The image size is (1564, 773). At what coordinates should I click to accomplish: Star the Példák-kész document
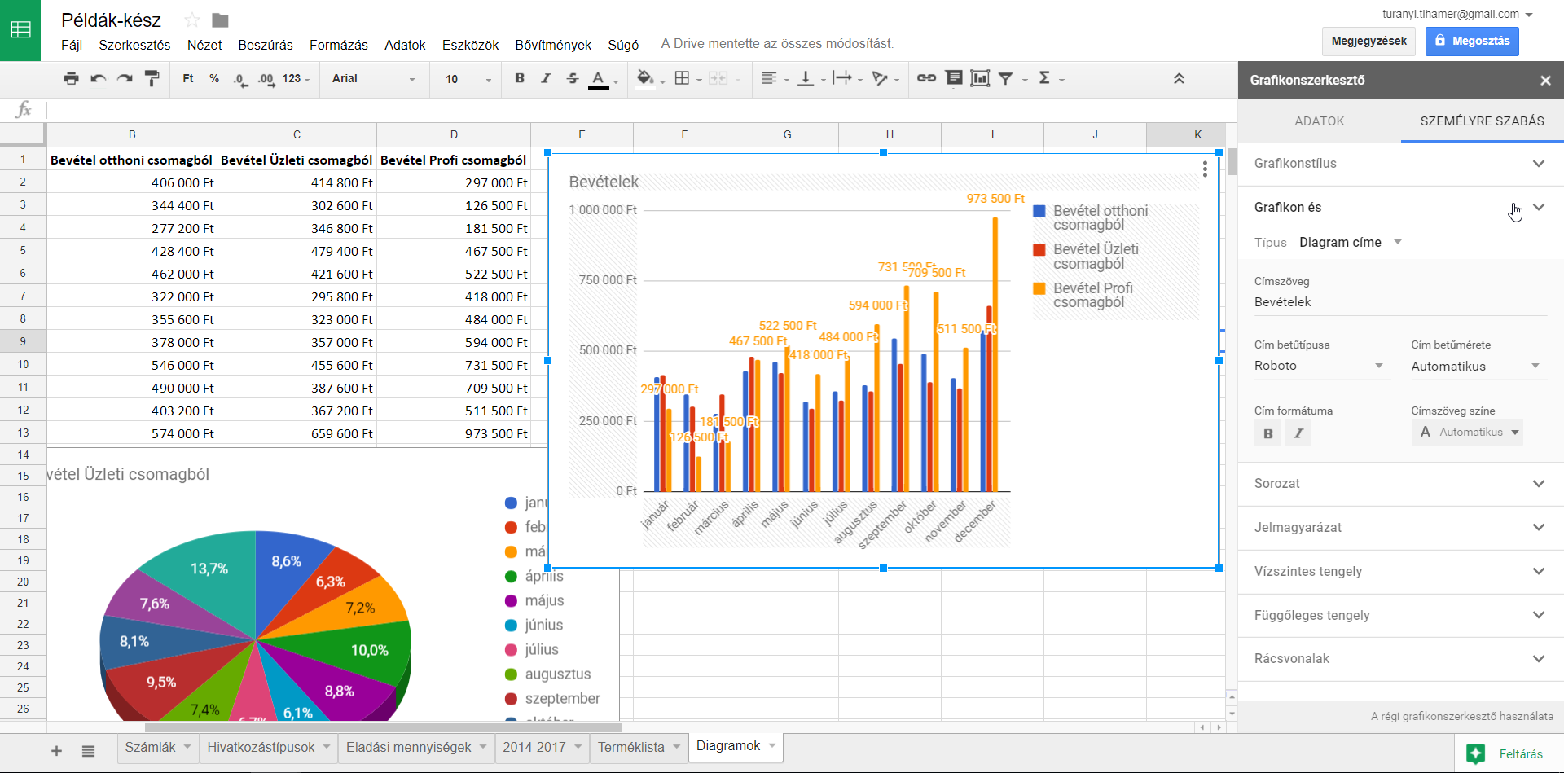tap(192, 20)
